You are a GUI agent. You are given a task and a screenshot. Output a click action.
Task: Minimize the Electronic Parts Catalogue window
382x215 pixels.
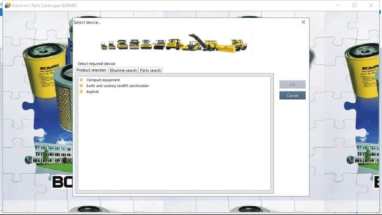338,5
